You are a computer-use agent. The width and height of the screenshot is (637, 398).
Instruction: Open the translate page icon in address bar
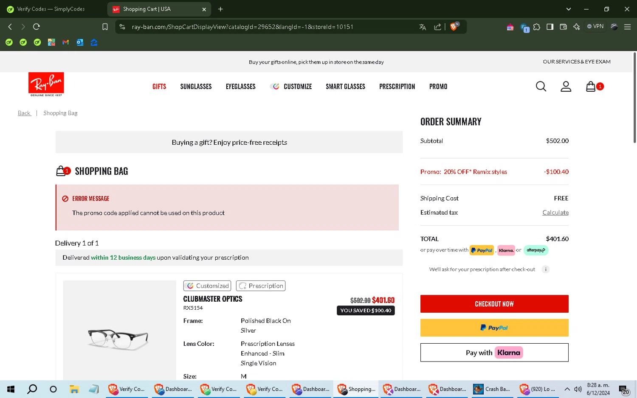click(423, 27)
